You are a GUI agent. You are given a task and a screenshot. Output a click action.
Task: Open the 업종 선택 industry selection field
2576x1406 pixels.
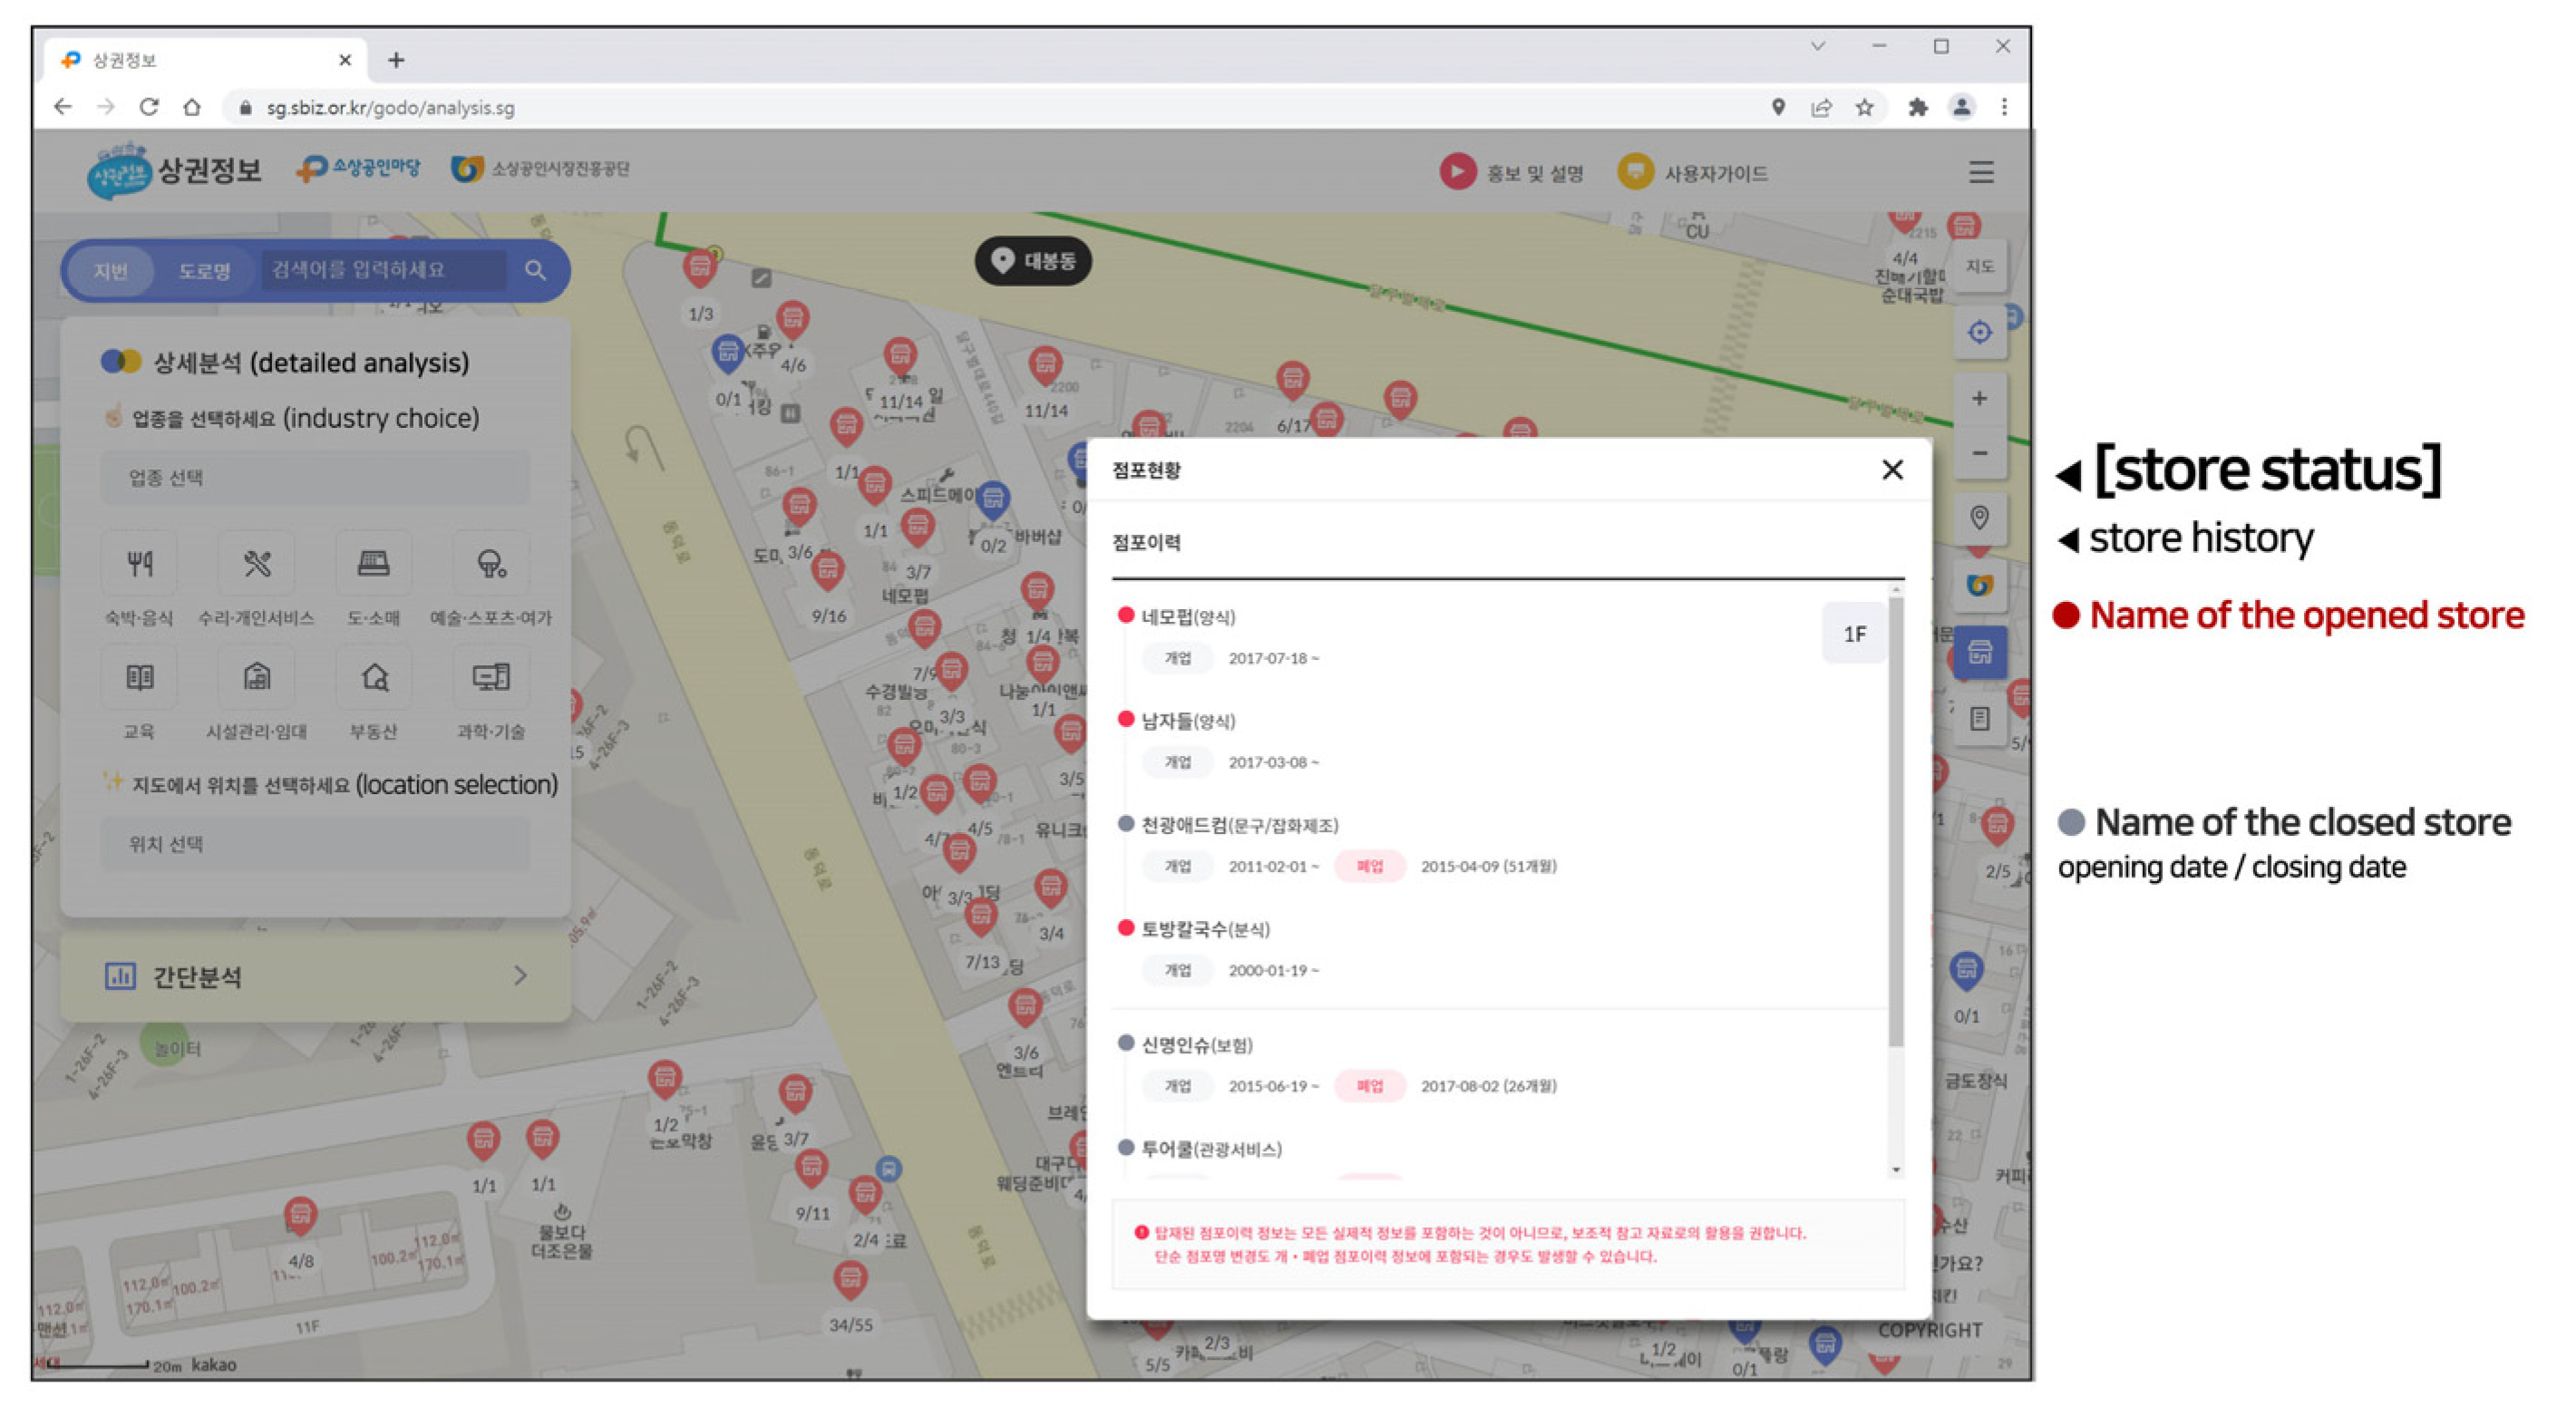tap(315, 478)
